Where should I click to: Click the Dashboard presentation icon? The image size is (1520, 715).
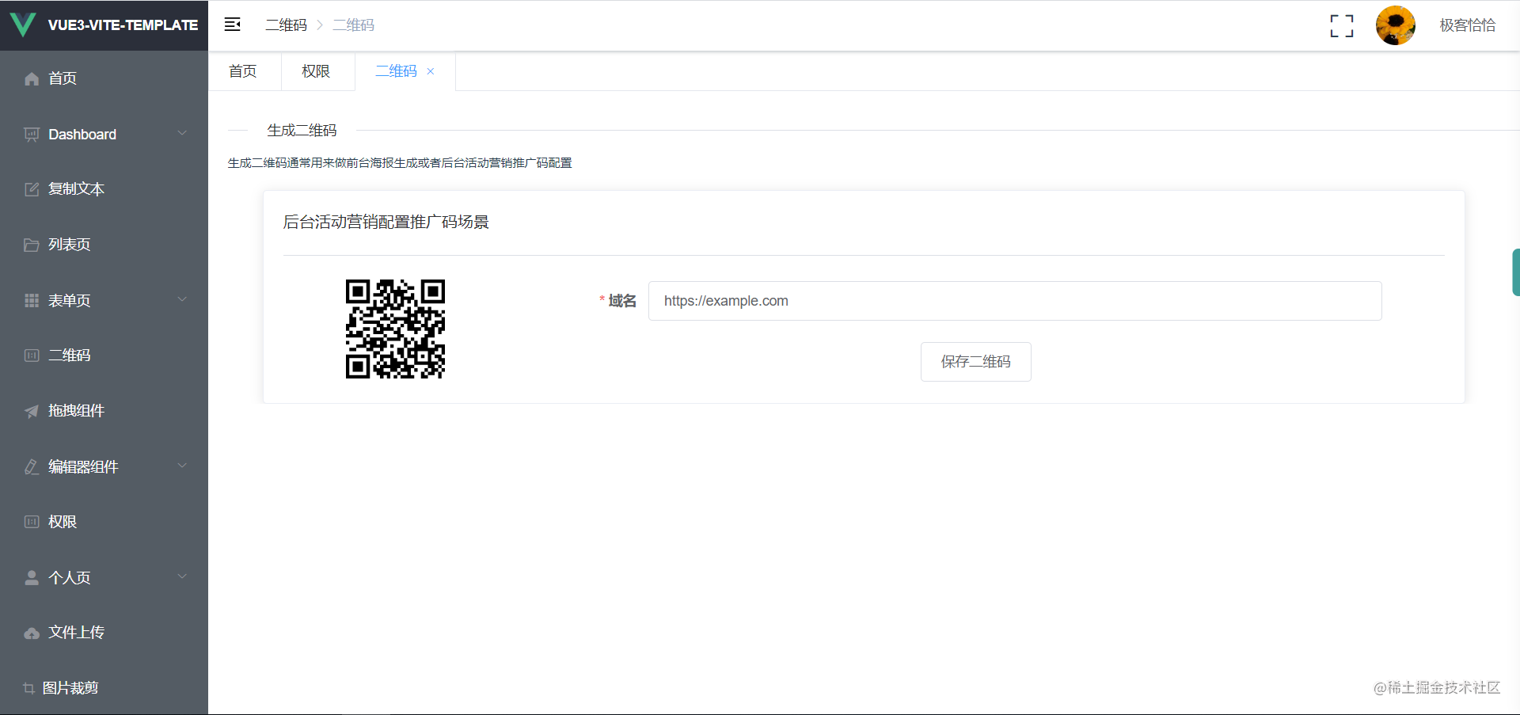[x=32, y=135]
